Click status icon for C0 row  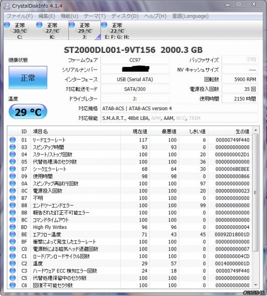coord(13,249)
